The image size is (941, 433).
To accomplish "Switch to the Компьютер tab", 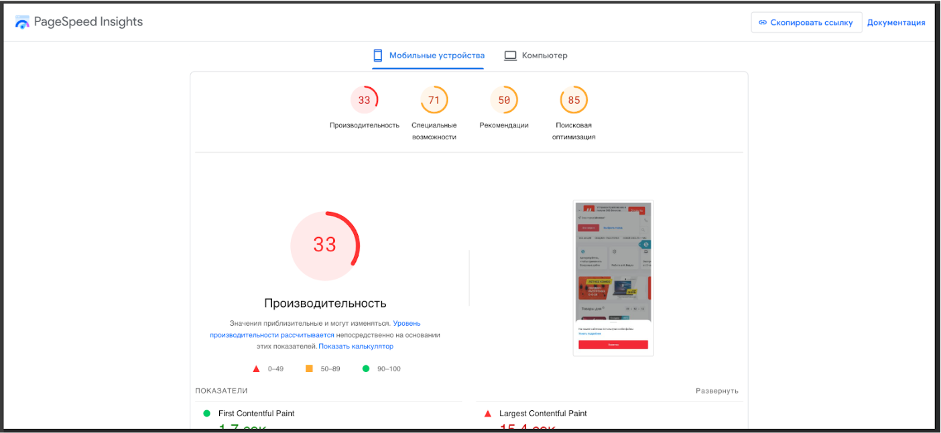I will pyautogui.click(x=536, y=56).
